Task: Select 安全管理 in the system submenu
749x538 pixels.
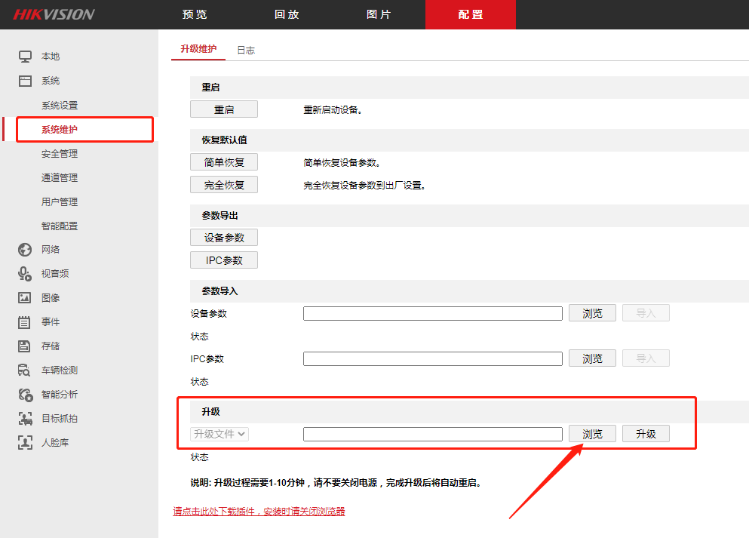Action: pos(59,154)
